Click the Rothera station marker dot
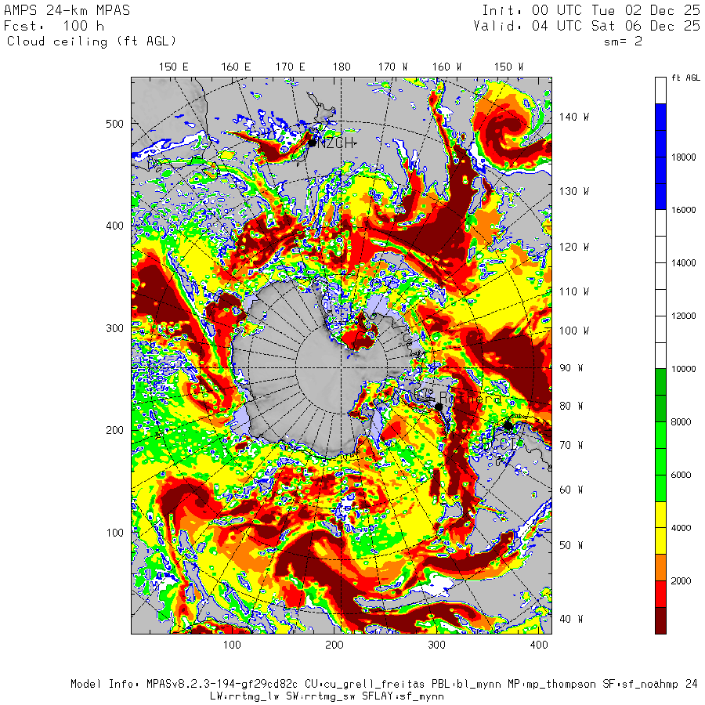Screen dimensions: 705x705 click(x=439, y=407)
